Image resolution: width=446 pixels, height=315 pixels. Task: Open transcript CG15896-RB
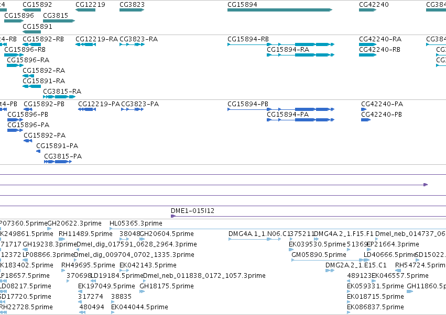(25, 49)
